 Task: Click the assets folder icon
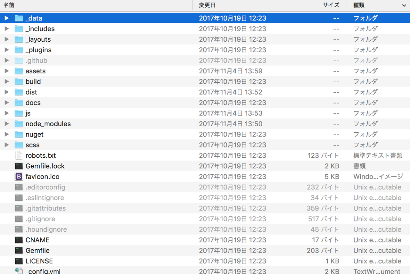pos(19,71)
